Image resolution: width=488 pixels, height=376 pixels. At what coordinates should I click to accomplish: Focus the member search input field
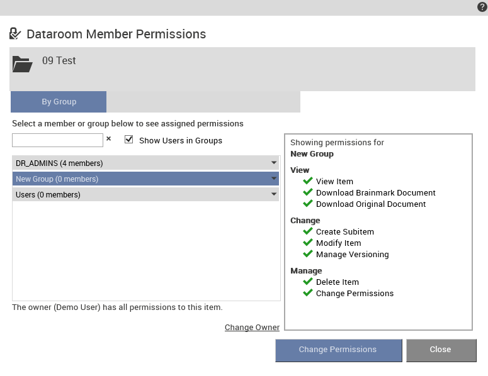[57, 140]
